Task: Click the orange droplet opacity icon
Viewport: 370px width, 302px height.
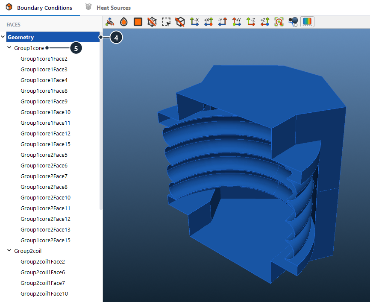Action: 123,22
